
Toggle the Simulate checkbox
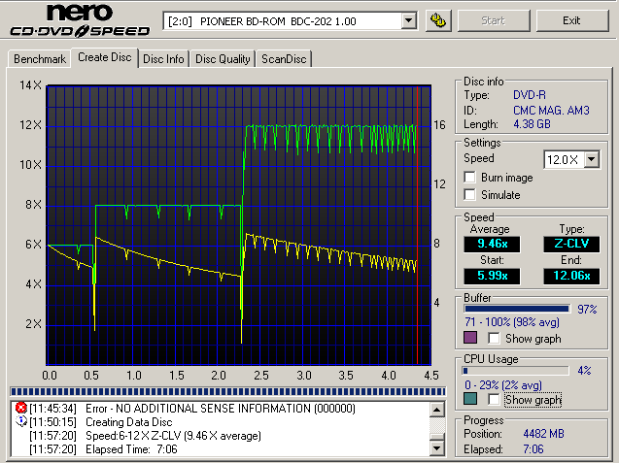(x=470, y=195)
